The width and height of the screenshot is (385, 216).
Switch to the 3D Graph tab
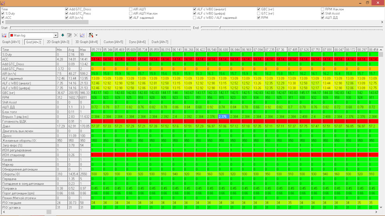tap(87, 42)
